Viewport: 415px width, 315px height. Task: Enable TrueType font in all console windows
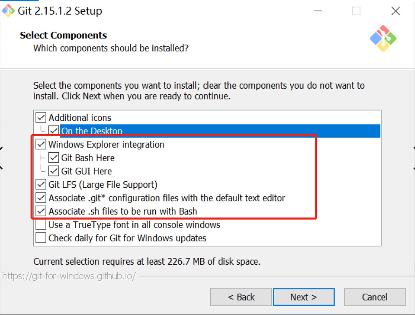41,224
